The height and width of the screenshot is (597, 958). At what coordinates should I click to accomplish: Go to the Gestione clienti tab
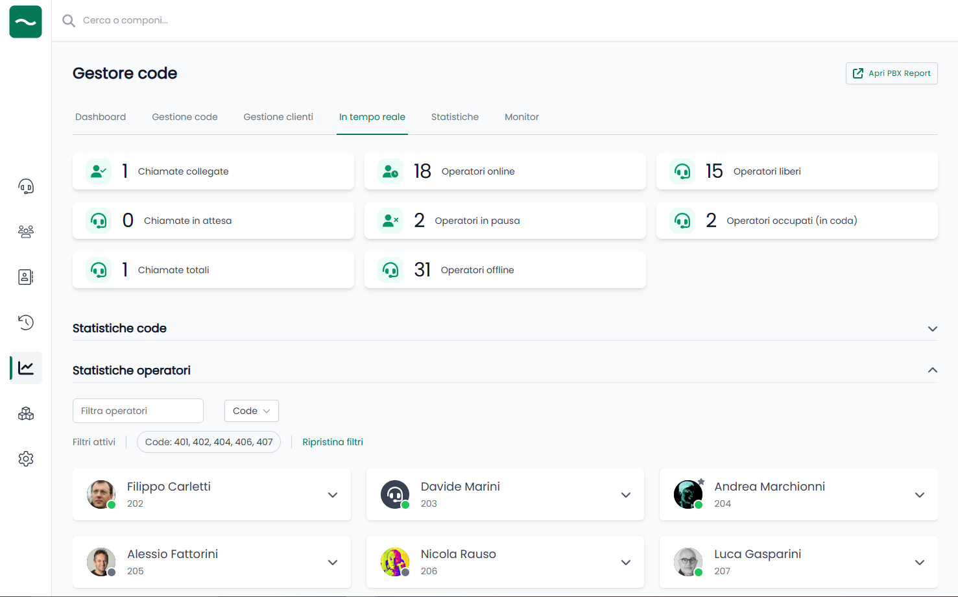coord(278,117)
